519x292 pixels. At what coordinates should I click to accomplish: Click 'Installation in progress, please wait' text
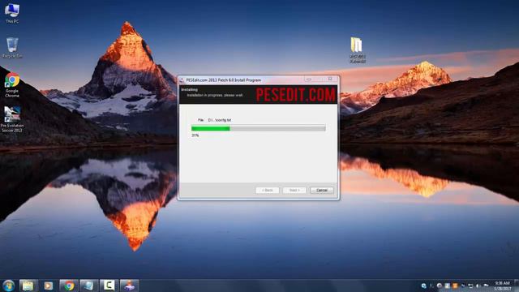tap(214, 95)
